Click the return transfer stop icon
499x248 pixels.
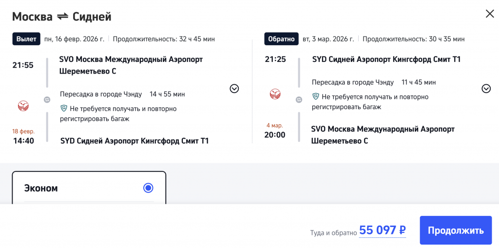pos(299,99)
